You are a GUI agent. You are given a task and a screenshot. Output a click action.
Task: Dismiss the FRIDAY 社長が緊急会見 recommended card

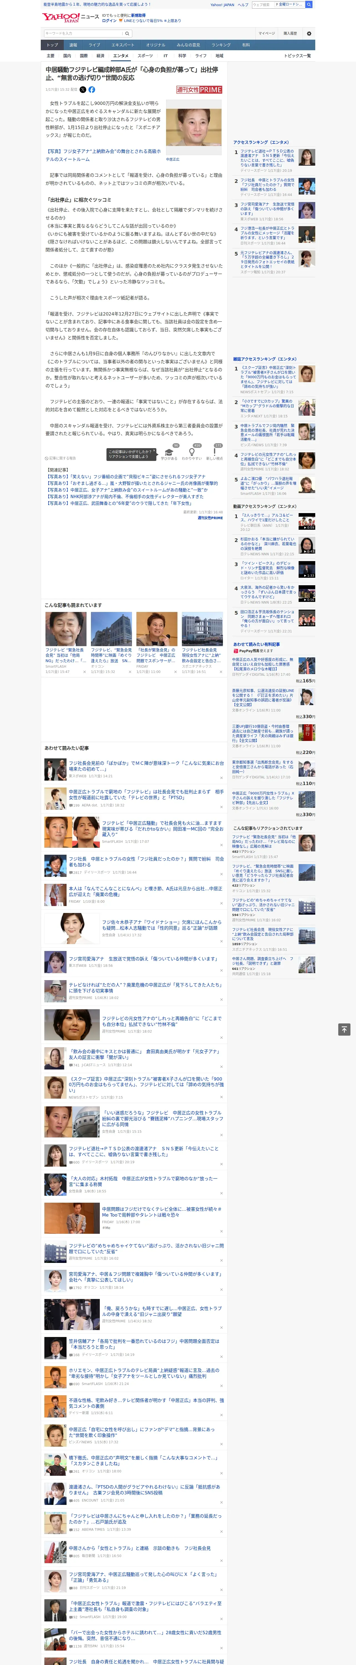point(175,672)
